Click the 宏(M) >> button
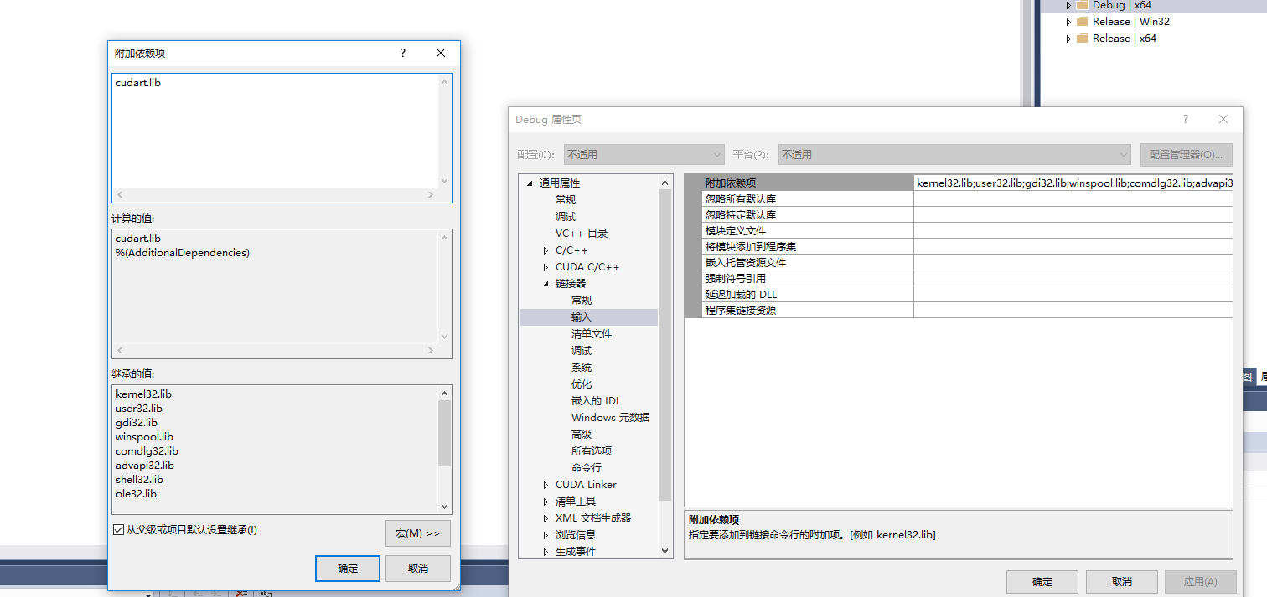Viewport: 1267px width, 597px height. point(417,533)
